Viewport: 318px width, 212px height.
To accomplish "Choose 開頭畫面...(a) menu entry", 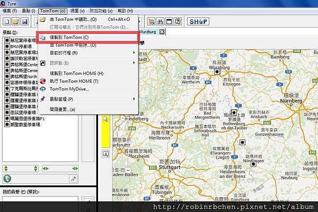I will 88,109.
